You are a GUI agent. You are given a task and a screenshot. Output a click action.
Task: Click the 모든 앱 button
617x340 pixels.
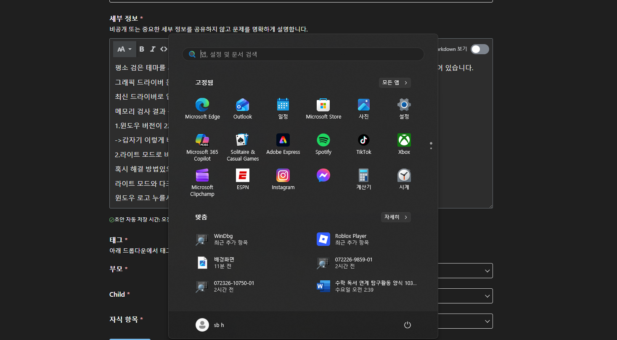tap(395, 83)
